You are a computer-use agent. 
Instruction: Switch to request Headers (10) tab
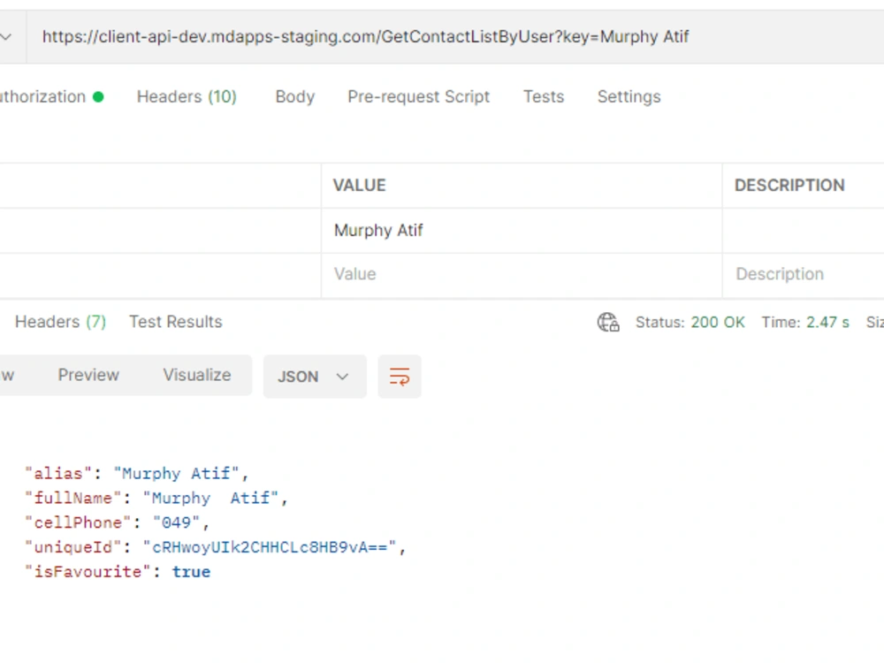coord(187,97)
